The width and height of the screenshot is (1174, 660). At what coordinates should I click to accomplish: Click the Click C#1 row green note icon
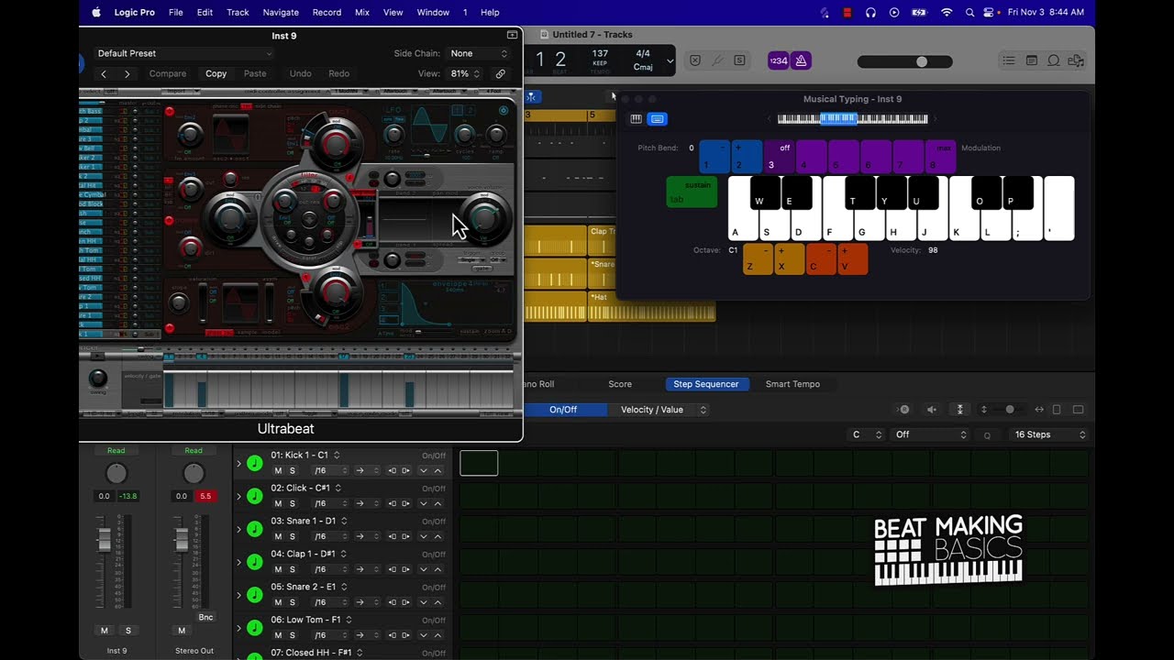tap(255, 496)
